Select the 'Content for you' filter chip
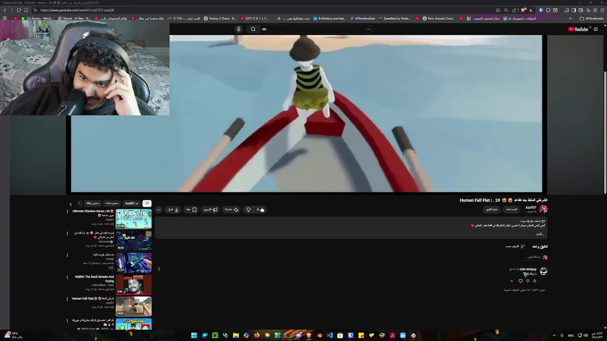The image size is (607, 341). (92, 203)
